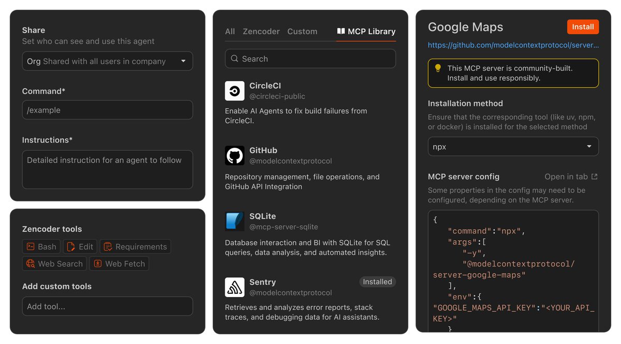This screenshot has width=621, height=344.
Task: Click the Edit file icon
Action: tap(71, 246)
